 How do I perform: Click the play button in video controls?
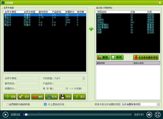6,114
